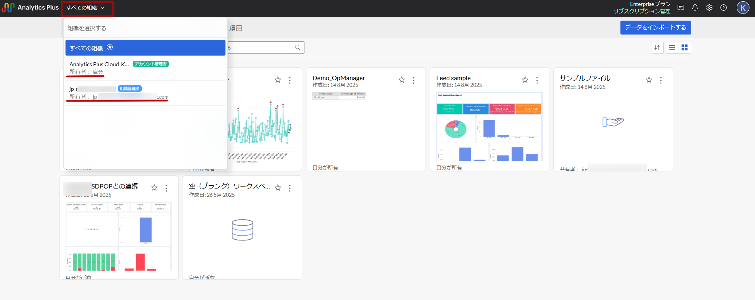The image size is (755, 300).
Task: Click the sort order icon
Action: point(657,48)
